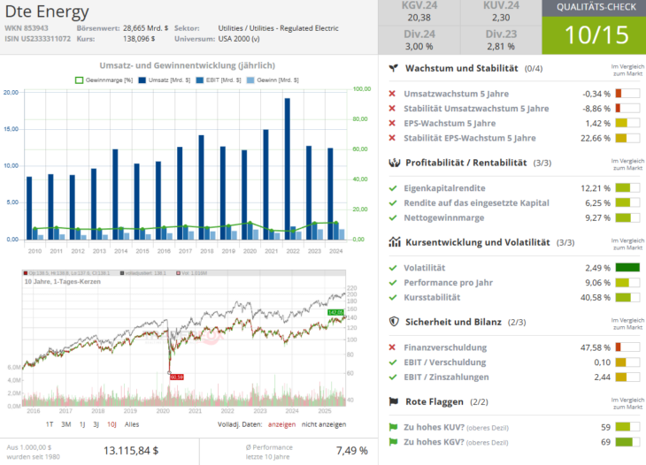The image size is (646, 465).
Task: Toggle the Umsatz [Mrd. $] legend entry
Action: click(165, 80)
